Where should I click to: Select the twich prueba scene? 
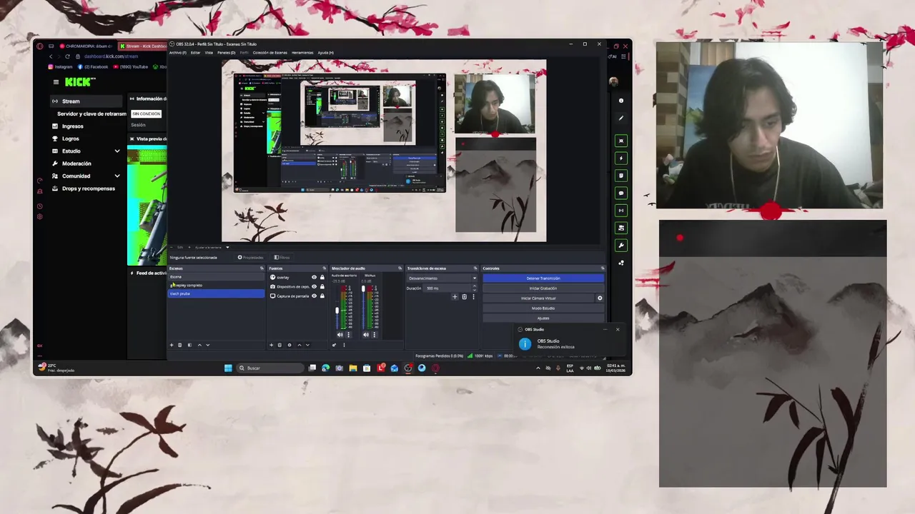click(216, 293)
